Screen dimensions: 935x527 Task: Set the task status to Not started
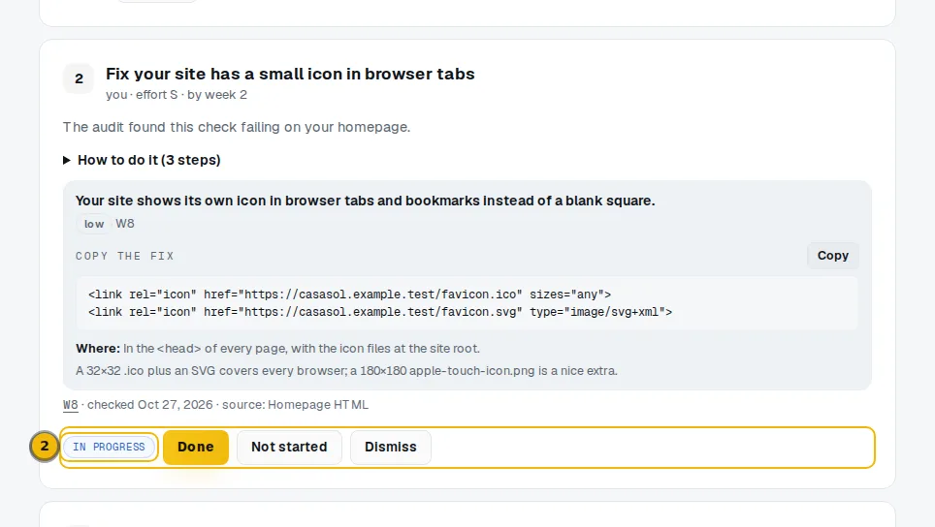(x=289, y=448)
